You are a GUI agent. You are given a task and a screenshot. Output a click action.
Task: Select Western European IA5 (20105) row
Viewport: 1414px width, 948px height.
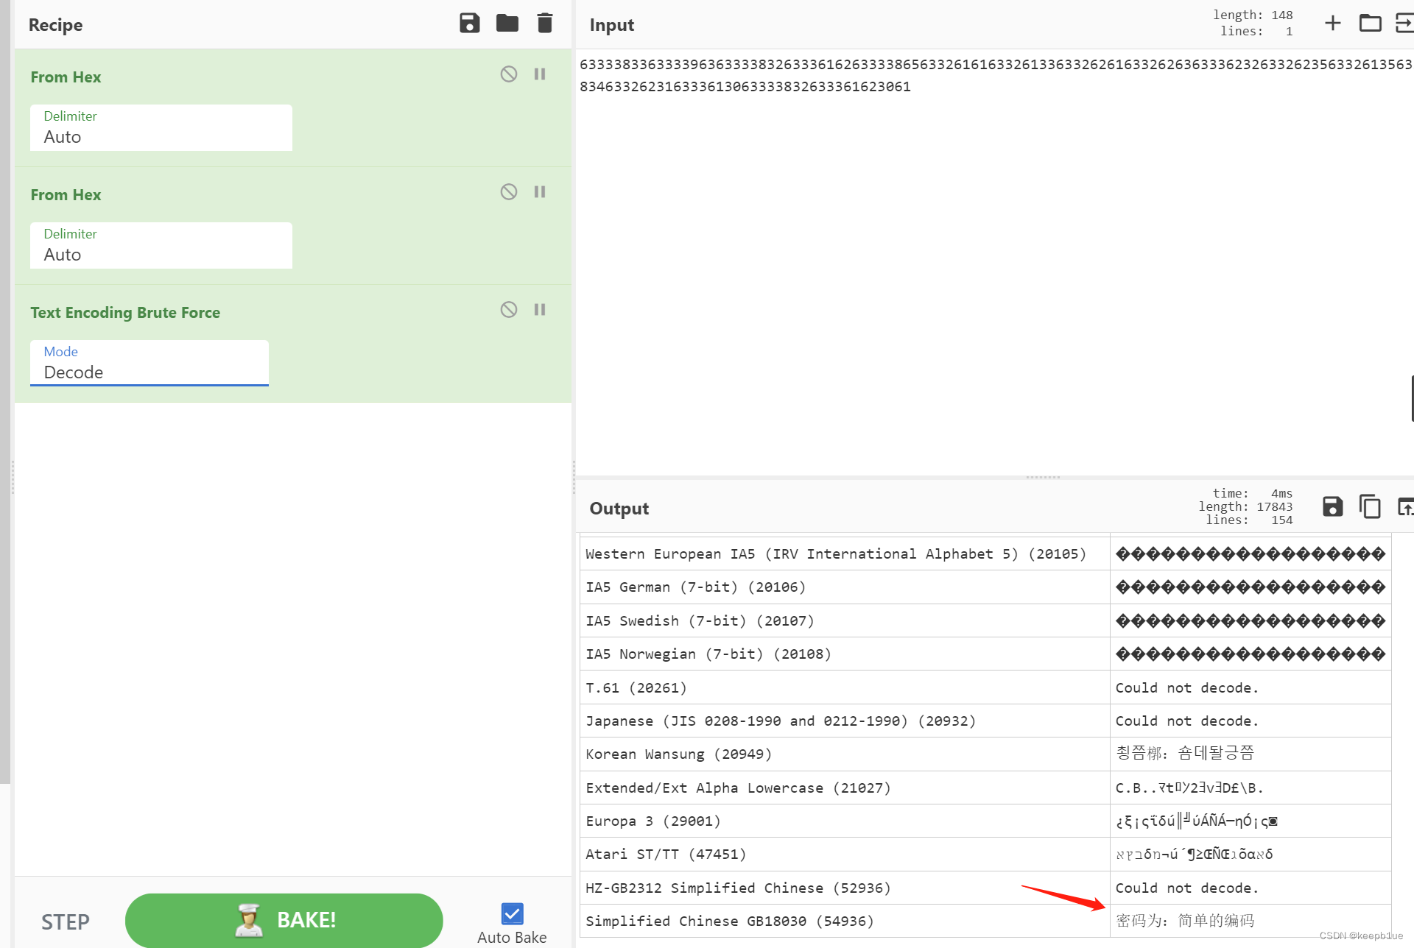click(x=985, y=553)
